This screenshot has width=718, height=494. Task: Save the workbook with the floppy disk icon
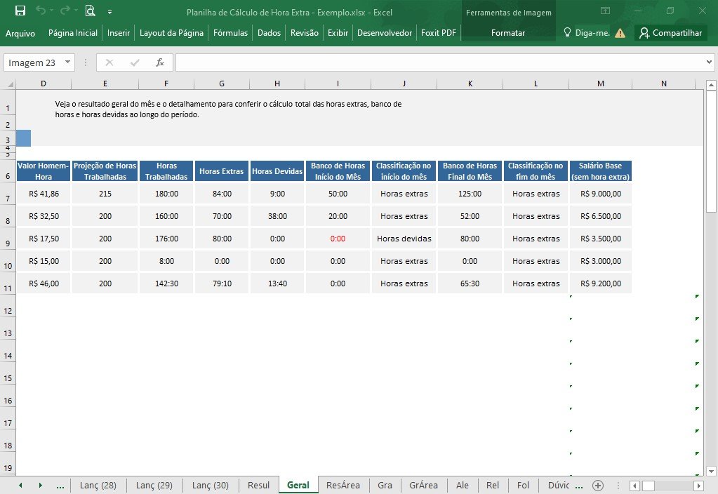pos(20,11)
